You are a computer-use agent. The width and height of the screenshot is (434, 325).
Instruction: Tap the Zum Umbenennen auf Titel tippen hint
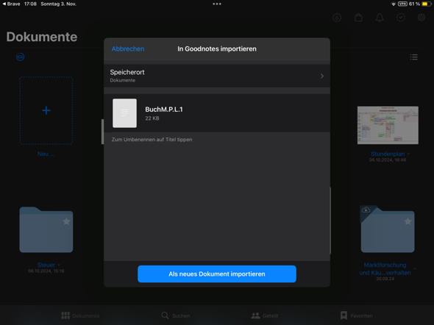point(152,140)
